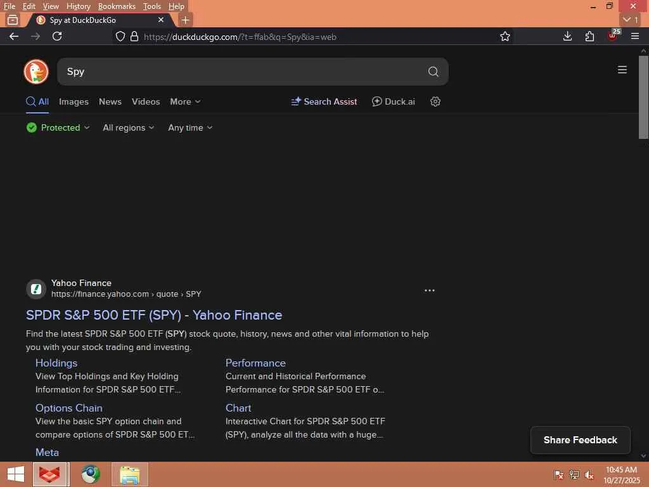Open Duck.ai chat

(393, 101)
